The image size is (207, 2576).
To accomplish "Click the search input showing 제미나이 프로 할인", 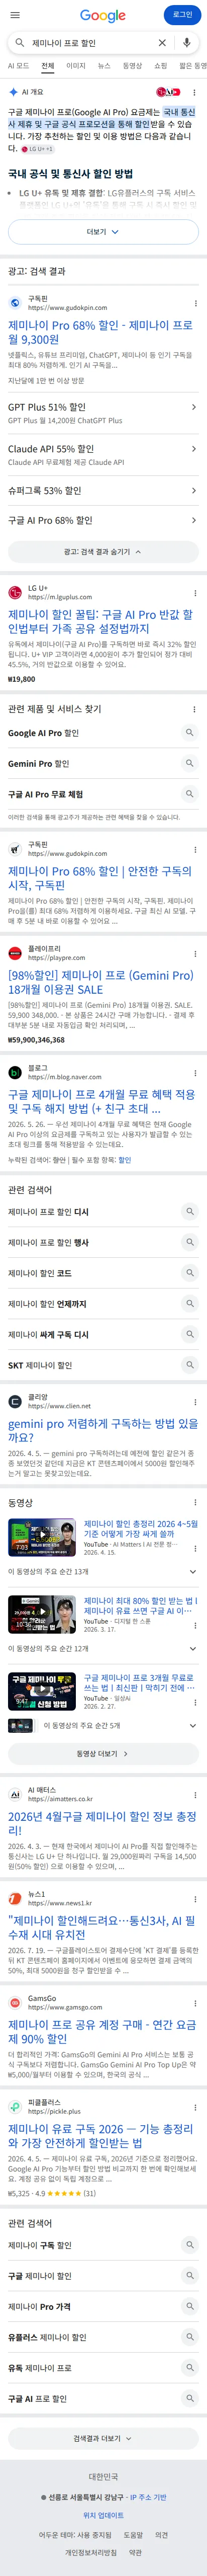I will click(90, 43).
